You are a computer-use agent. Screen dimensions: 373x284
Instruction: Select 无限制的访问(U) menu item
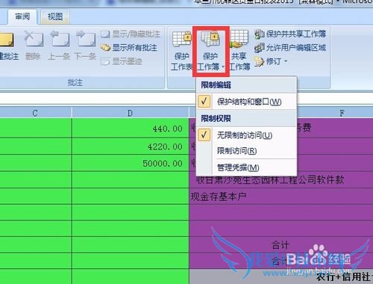(247, 135)
